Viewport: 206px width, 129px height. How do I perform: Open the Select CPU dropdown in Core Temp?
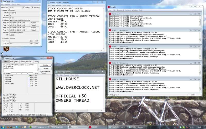pos(15,8)
